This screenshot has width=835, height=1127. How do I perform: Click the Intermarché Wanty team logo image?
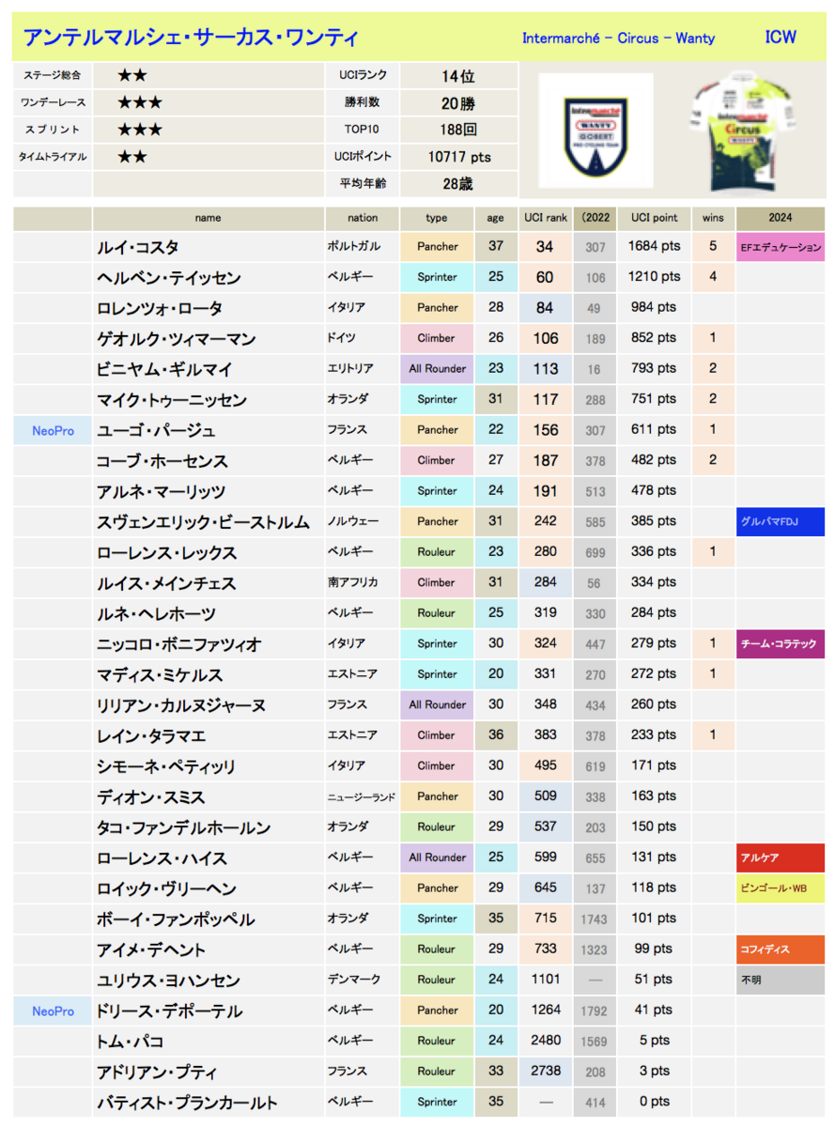click(x=595, y=131)
